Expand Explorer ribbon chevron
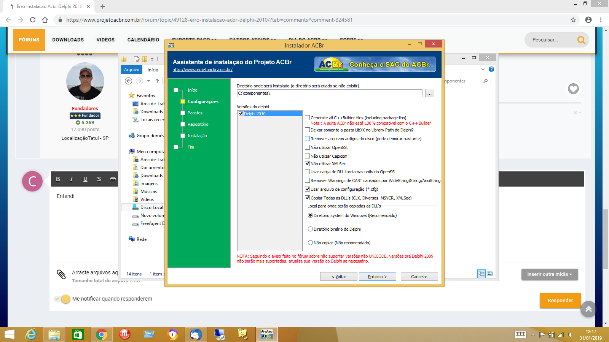The height and width of the screenshot is (342, 609). pyautogui.click(x=483, y=69)
